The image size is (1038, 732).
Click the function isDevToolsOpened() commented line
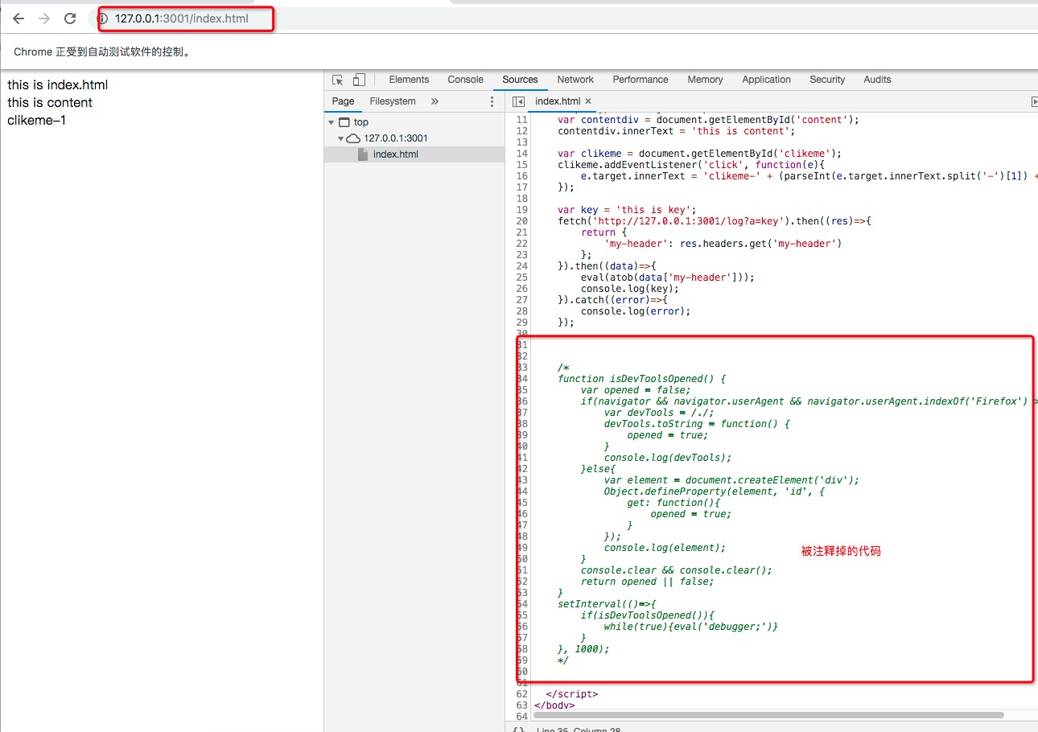coord(642,379)
